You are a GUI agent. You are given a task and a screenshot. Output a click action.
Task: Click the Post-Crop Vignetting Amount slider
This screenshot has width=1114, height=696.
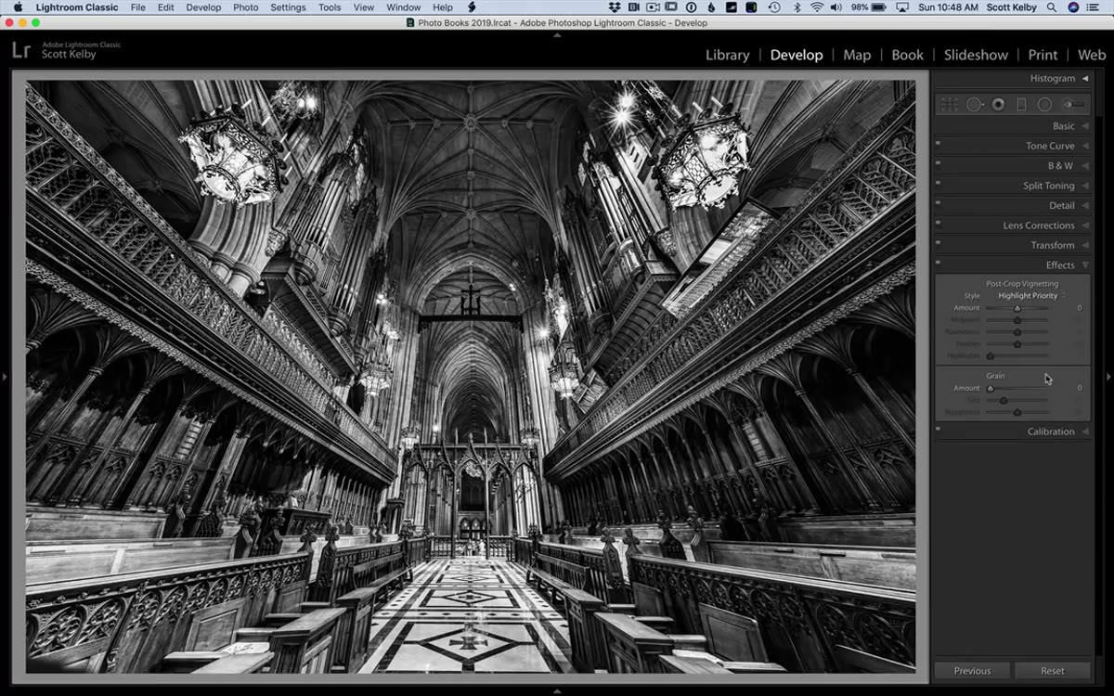pyautogui.click(x=1017, y=308)
